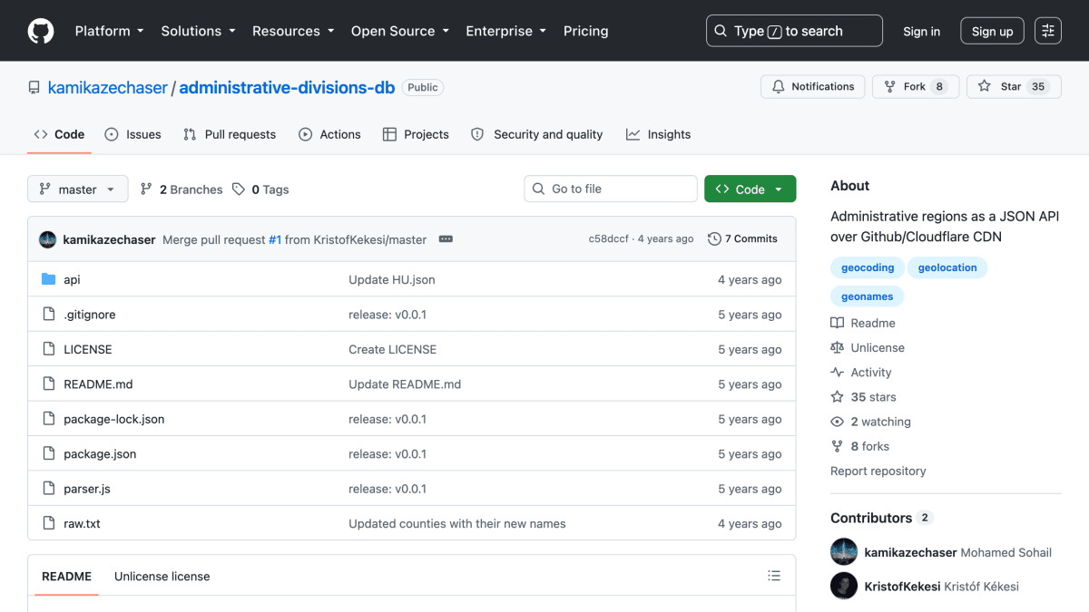Click the api folder icon
This screenshot has width=1089, height=612.
point(49,279)
